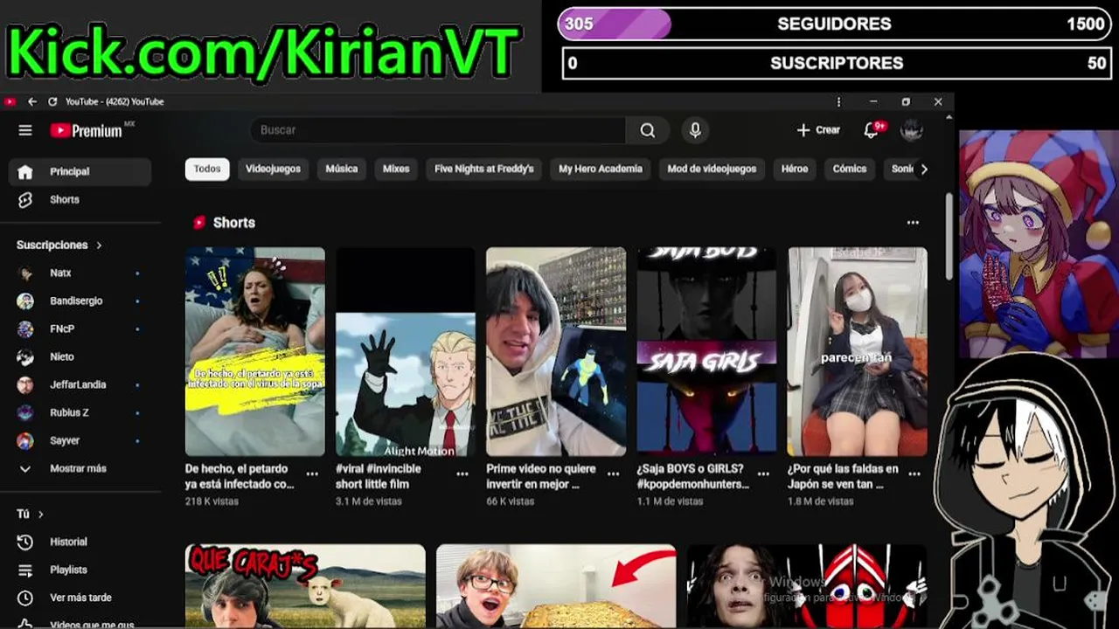Viewport: 1119px width, 629px height.
Task: Open the window three-dot menu
Action: point(838,101)
